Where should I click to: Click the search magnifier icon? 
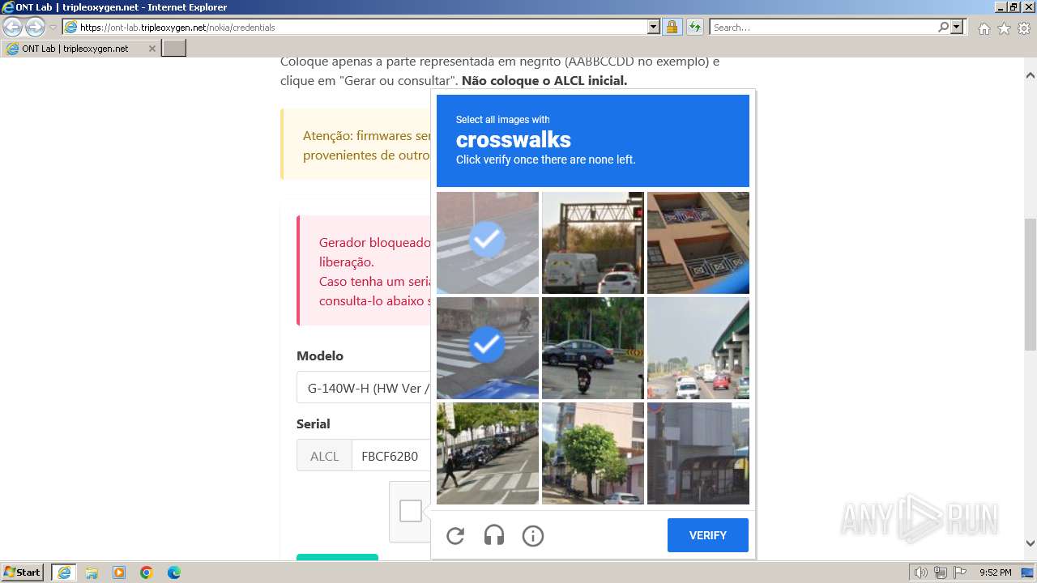tap(944, 27)
